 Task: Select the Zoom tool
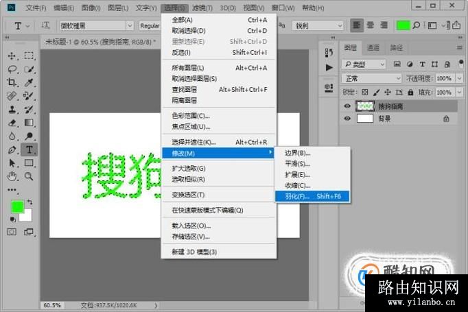point(29,176)
